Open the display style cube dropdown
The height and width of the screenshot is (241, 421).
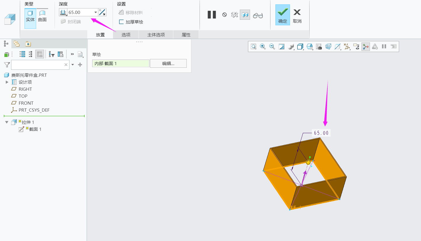[x=300, y=47]
